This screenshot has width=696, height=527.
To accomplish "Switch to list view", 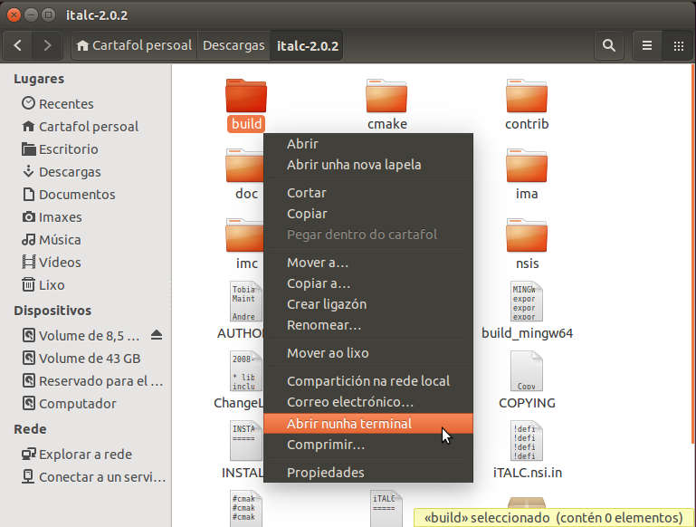I will [x=647, y=45].
